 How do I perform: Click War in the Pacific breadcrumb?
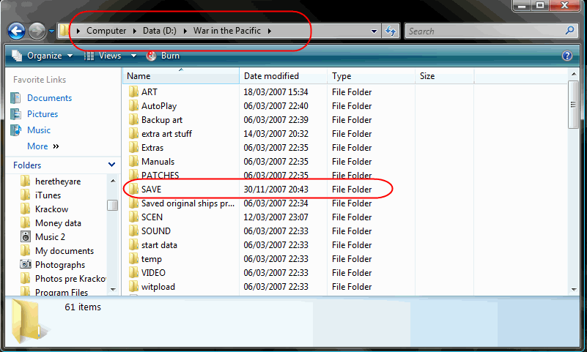coord(227,31)
